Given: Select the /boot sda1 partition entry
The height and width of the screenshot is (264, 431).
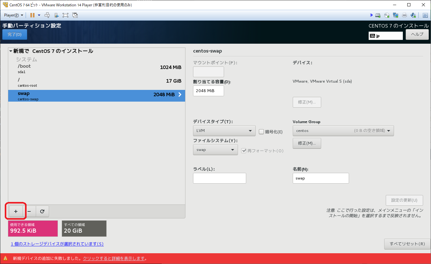Looking at the screenshot, I should click(x=97, y=68).
